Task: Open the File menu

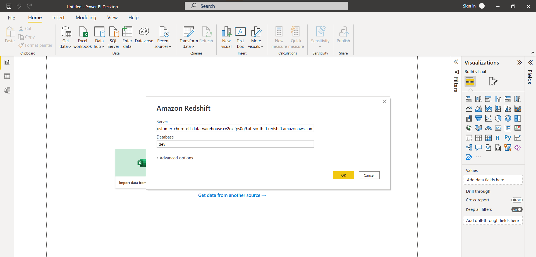Action: coord(11,18)
